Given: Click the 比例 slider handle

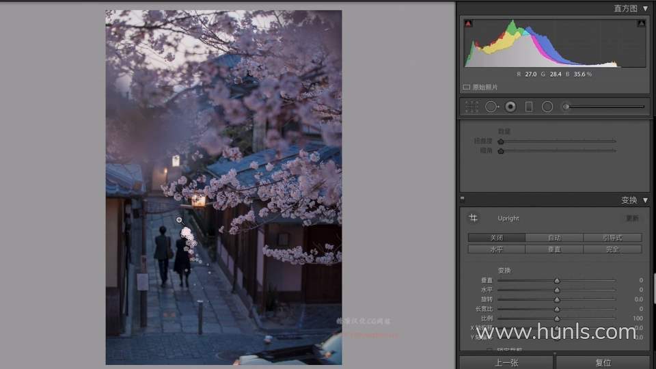Looking at the screenshot, I should pyautogui.click(x=557, y=318).
